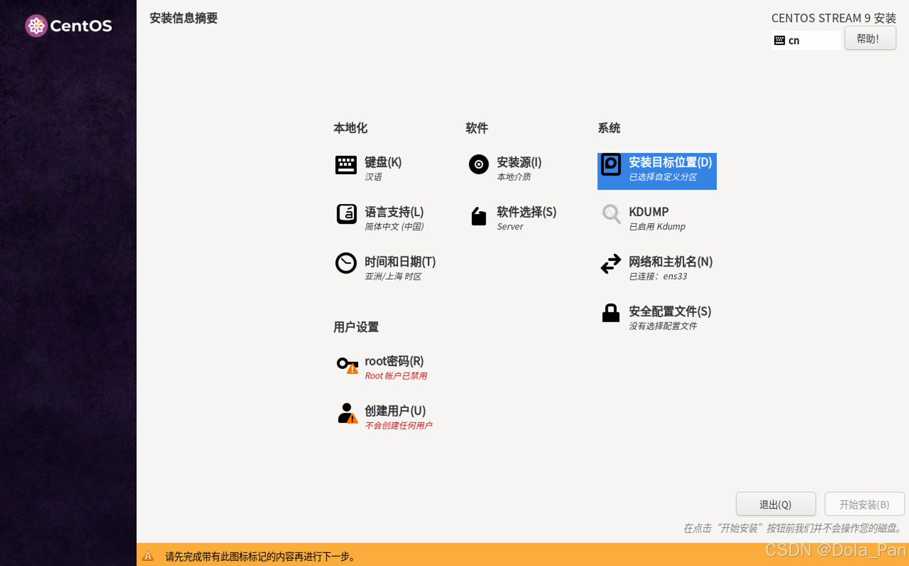Screen dimensions: 909x566
Task: Click the red text 不会创建任何用户
Action: [x=399, y=426]
